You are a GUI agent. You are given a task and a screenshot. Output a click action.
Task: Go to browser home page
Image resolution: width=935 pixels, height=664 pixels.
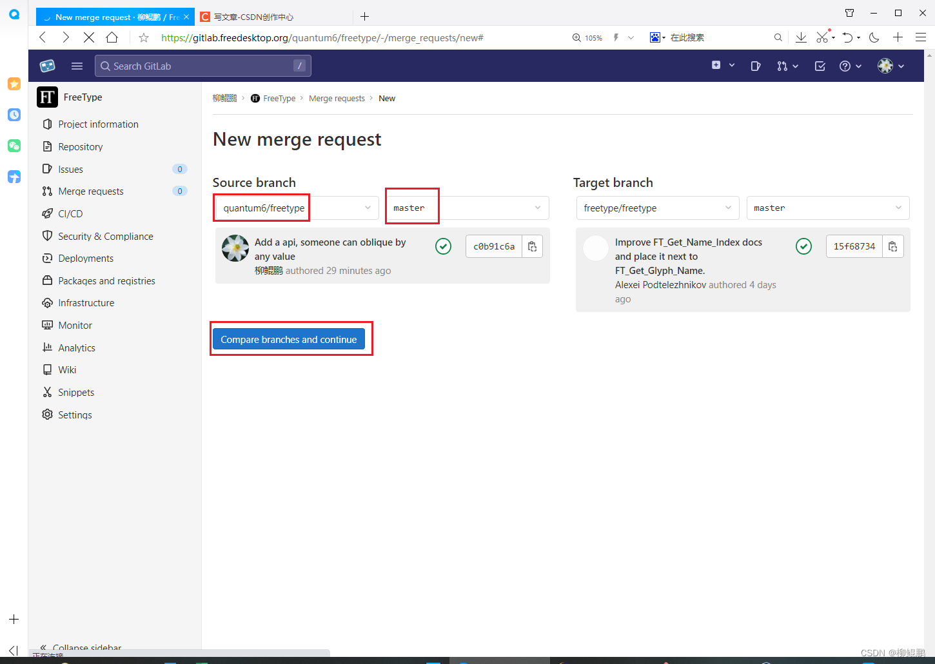point(112,37)
